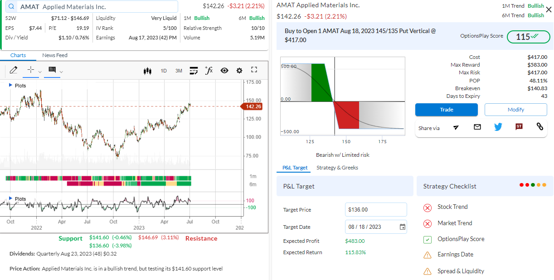Click the POP 48.11% value
Image resolution: width=554 pixels, height=280 pixels.
tap(539, 81)
